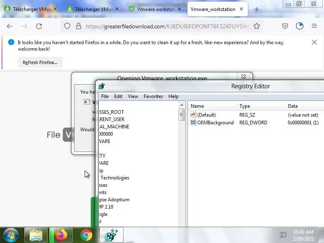Open the tracking protection shield icon
Screen dimensions: 324x243
tap(67, 26)
